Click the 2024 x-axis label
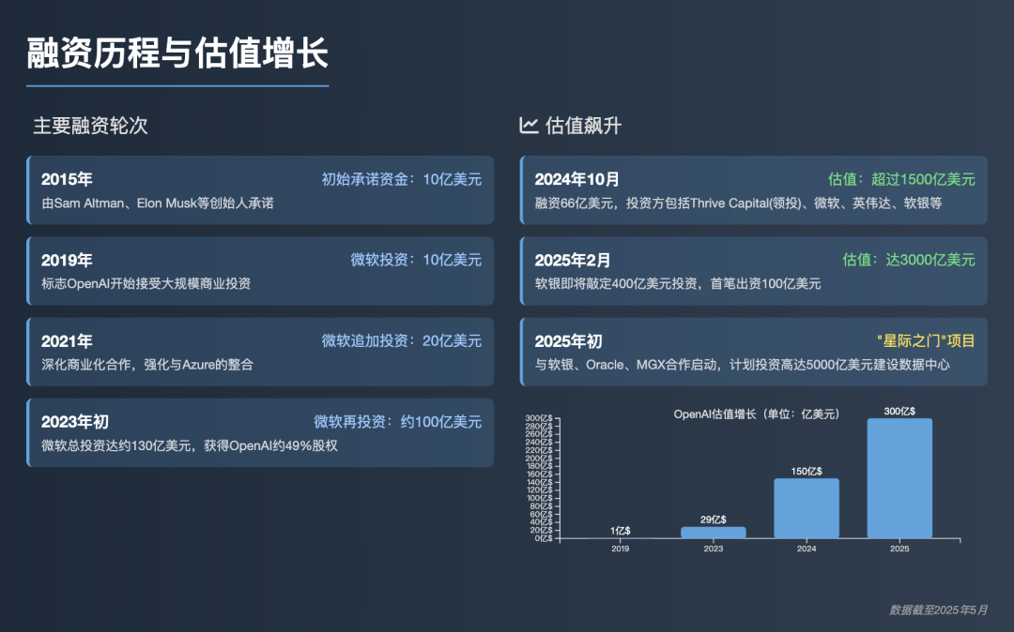This screenshot has height=632, width=1014. pyautogui.click(x=807, y=549)
